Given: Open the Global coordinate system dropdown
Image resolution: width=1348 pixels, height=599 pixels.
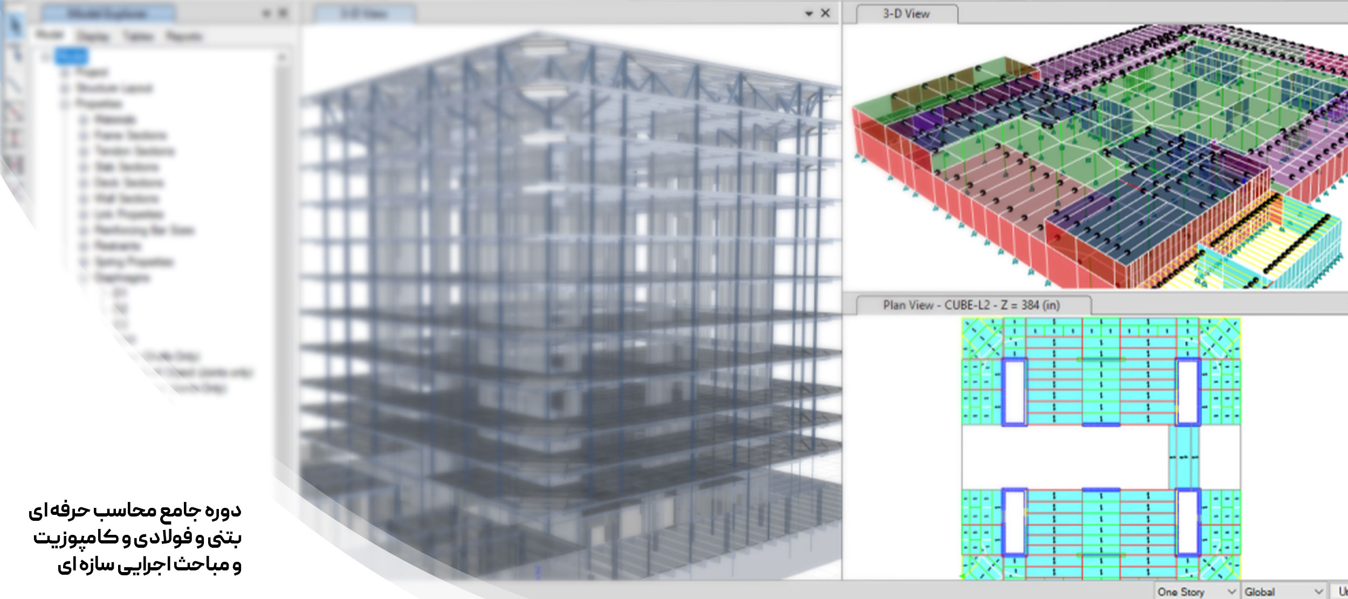Looking at the screenshot, I should 1318,591.
